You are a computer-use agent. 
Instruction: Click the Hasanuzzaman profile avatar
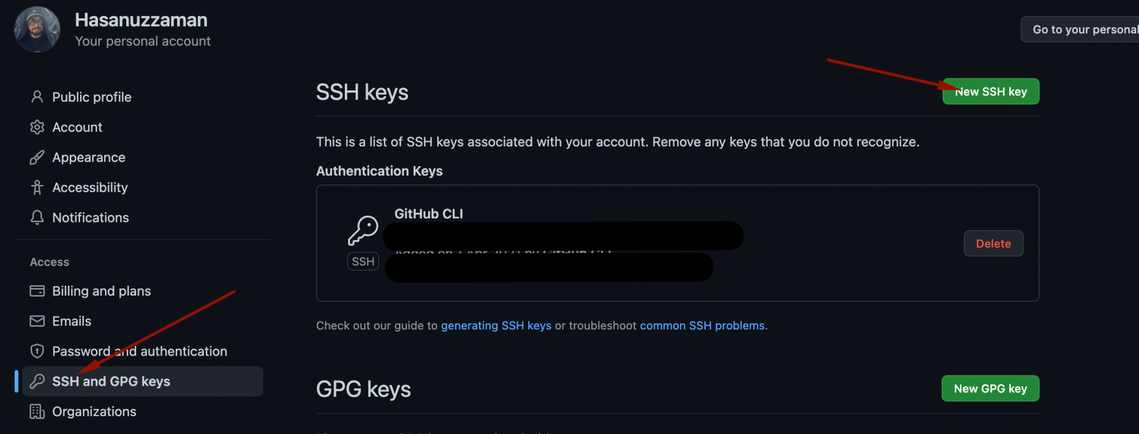pos(37,29)
